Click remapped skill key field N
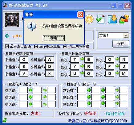Image resolution: width=134 pixels, height=125 pixels. coord(124,60)
